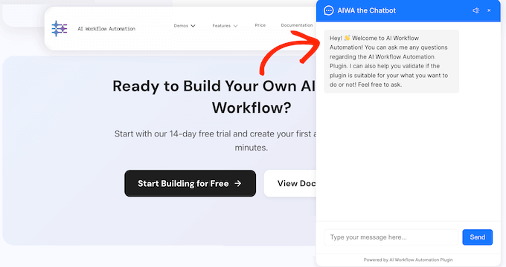Send the chat message

477,237
